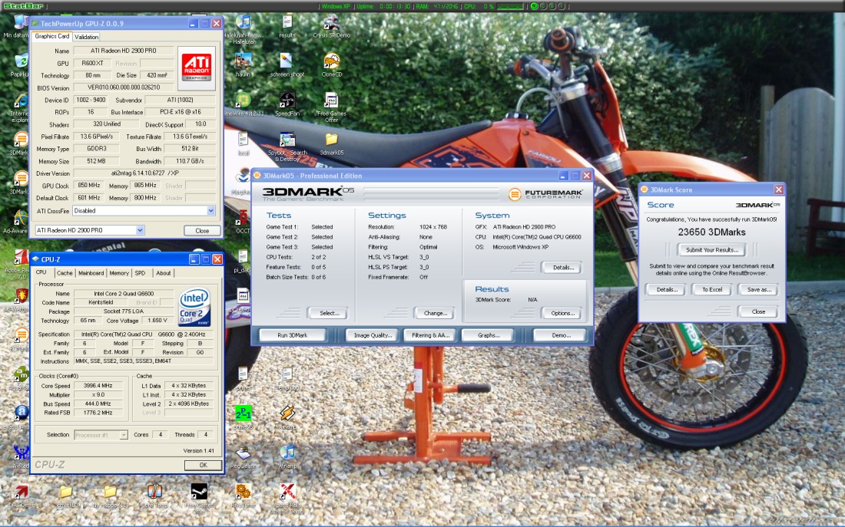Click the ATI Radeon logo in GPU-Z
This screenshot has height=527, width=845.
196,68
